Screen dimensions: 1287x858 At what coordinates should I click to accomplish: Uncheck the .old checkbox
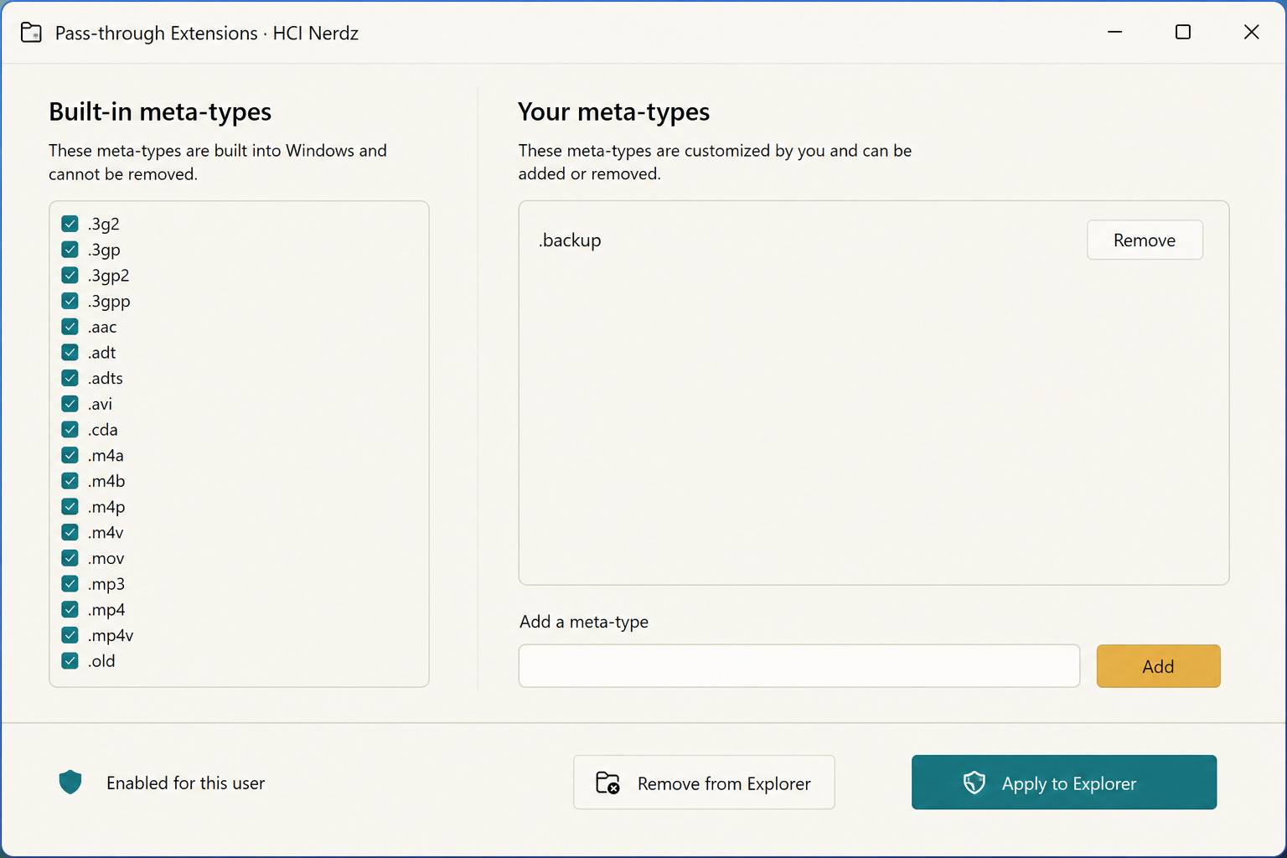(70, 661)
